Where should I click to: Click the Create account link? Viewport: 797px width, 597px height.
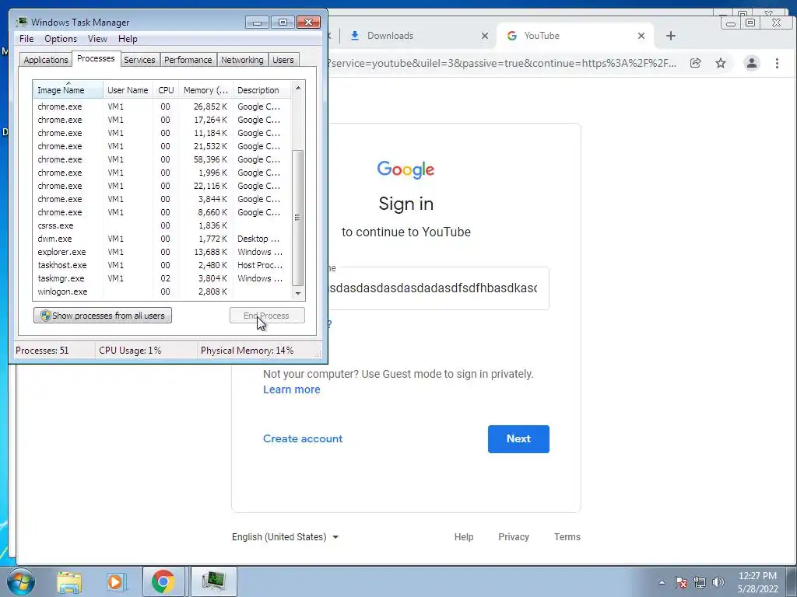303,438
